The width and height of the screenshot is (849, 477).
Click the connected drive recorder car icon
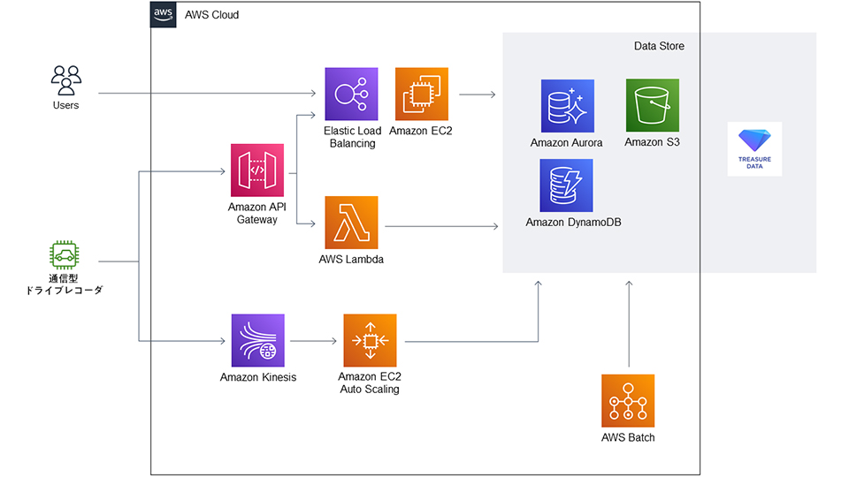tap(65, 254)
